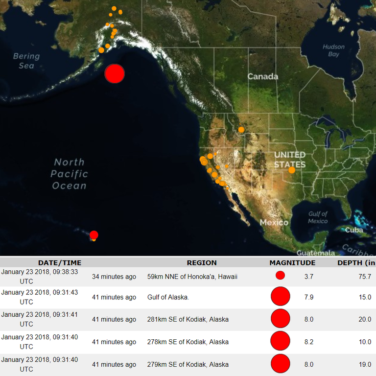Click the orange marker near Kodiak Island coast
Viewport: 376px width, 376px height.
pyautogui.click(x=101, y=50)
